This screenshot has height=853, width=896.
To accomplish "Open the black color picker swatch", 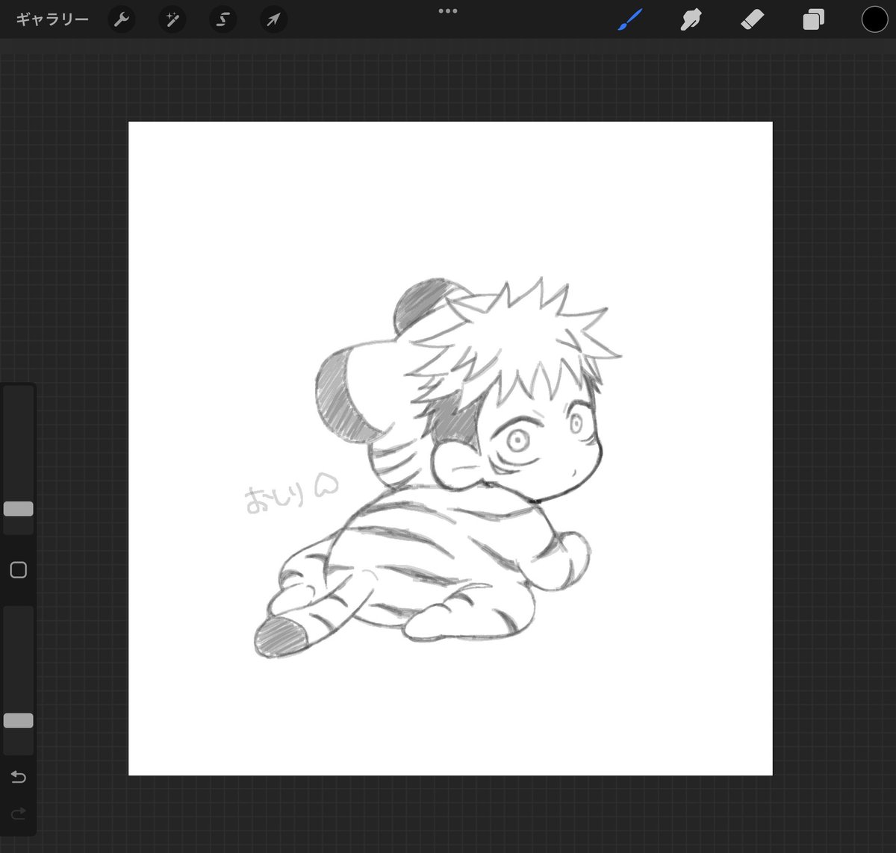I will pos(874,19).
